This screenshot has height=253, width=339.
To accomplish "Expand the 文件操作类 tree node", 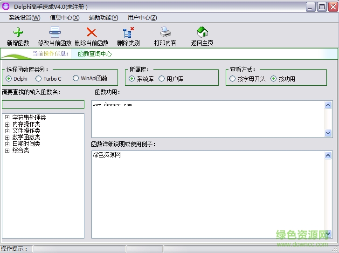I will [x=7, y=131].
